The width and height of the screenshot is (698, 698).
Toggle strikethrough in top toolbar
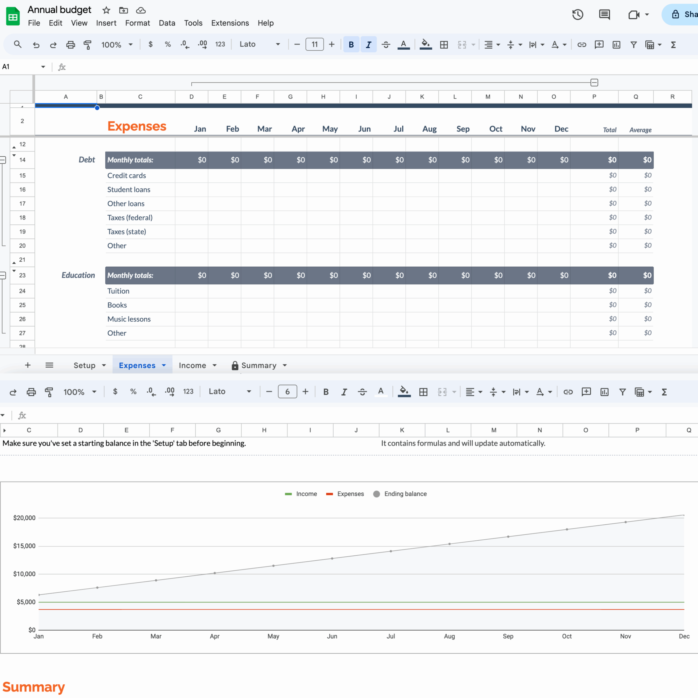tap(386, 45)
